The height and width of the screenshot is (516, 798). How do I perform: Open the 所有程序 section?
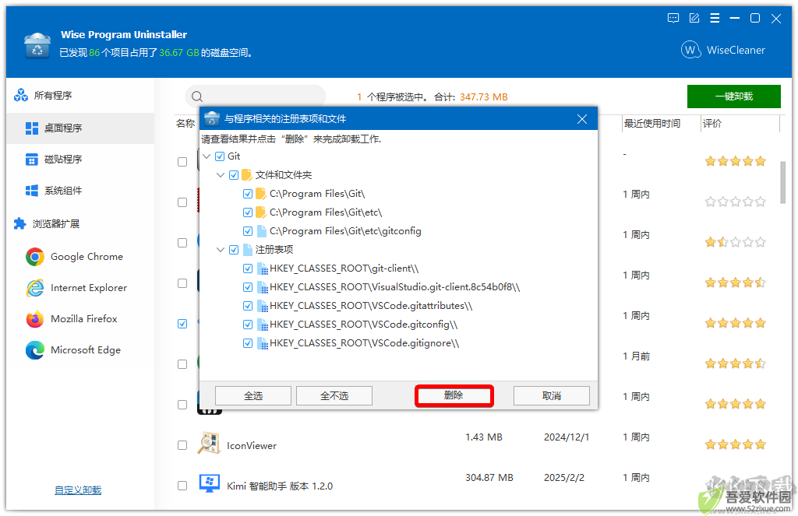(x=52, y=96)
